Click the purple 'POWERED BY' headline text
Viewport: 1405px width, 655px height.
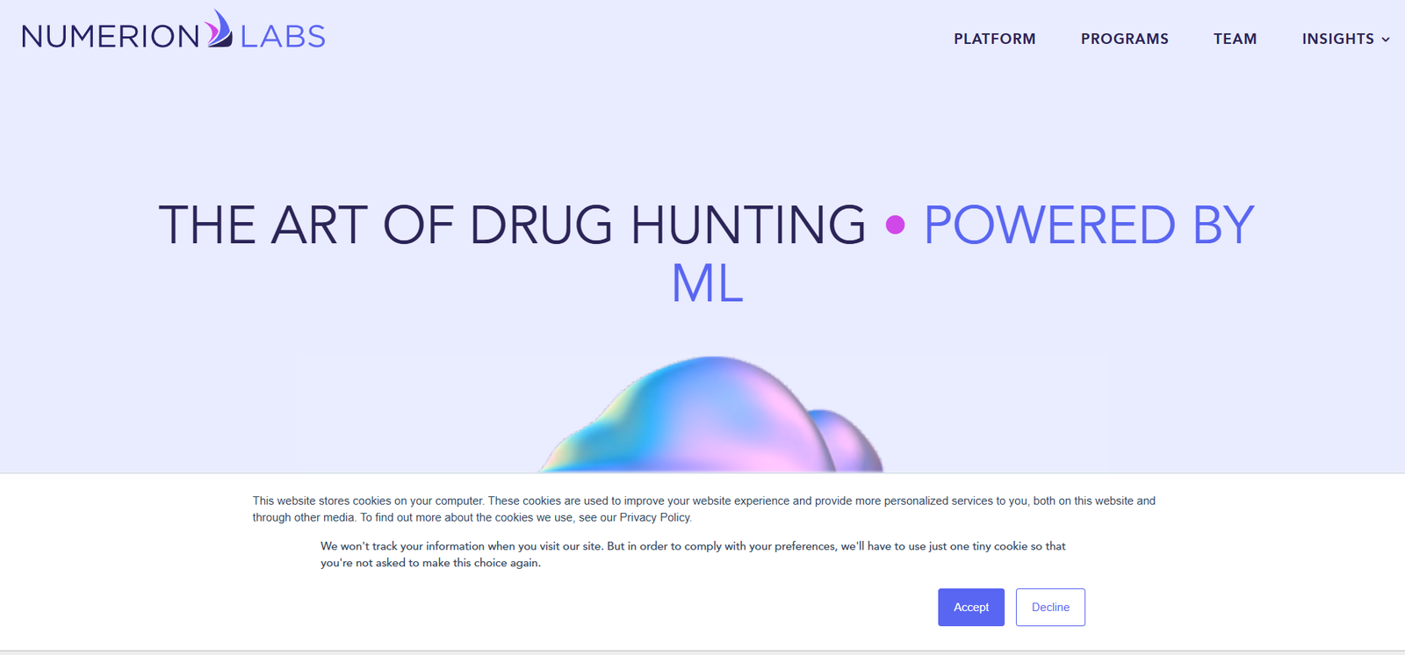point(1088,225)
